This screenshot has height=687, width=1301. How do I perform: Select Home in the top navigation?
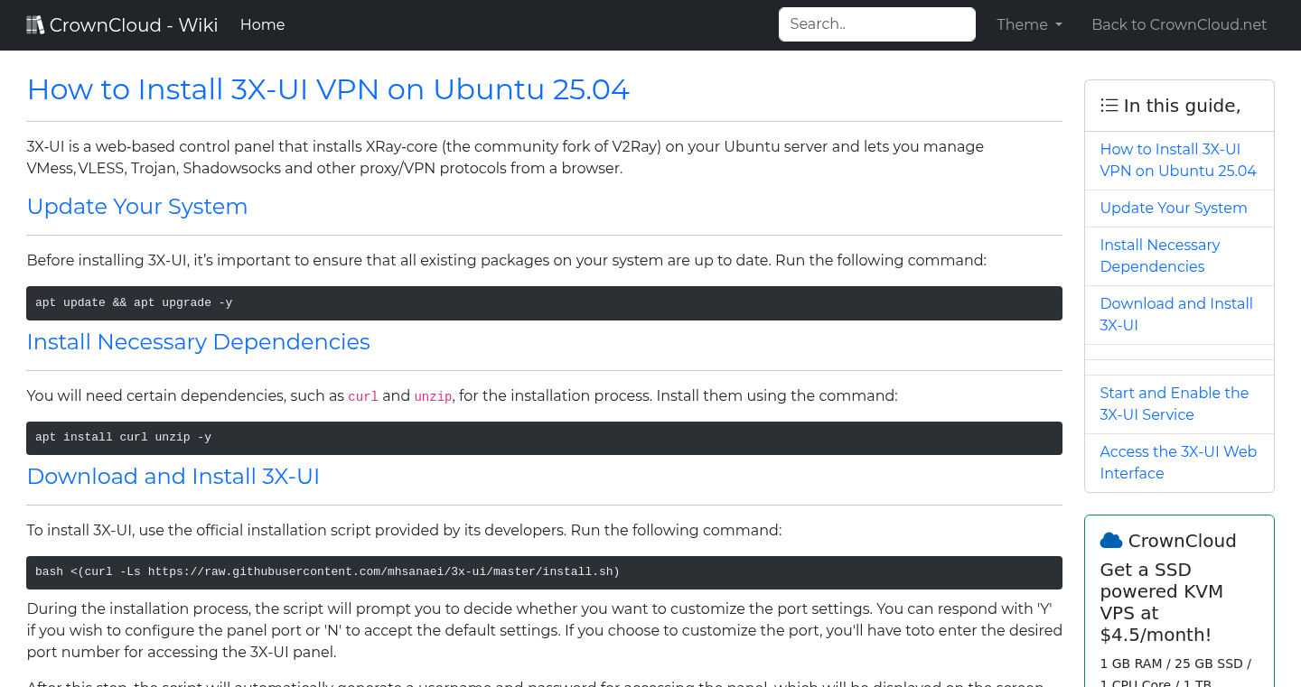point(262,24)
